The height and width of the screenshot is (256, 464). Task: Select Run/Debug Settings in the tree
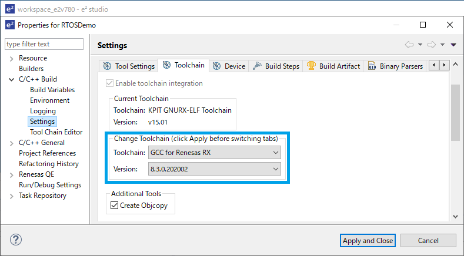click(x=50, y=185)
